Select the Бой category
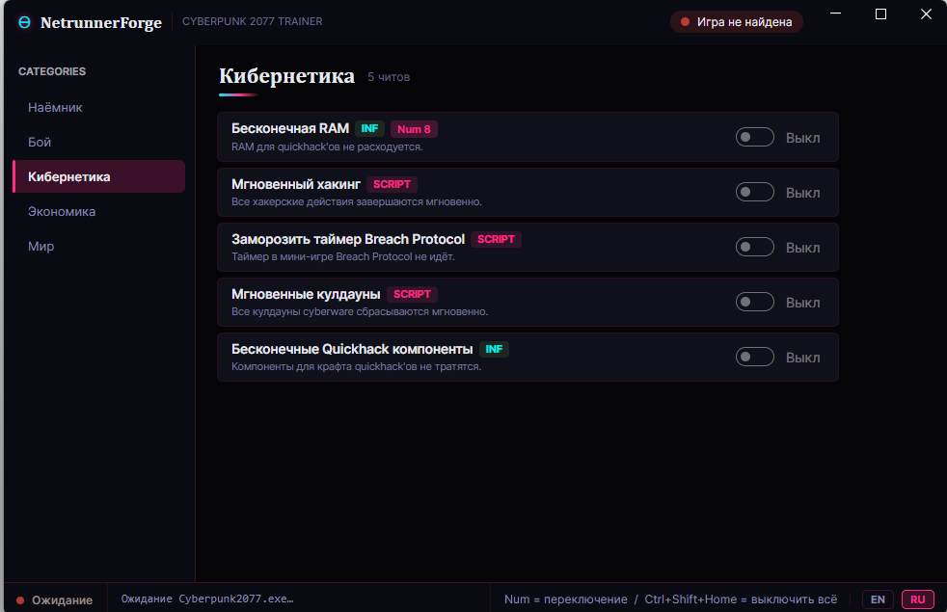 pyautogui.click(x=98, y=142)
